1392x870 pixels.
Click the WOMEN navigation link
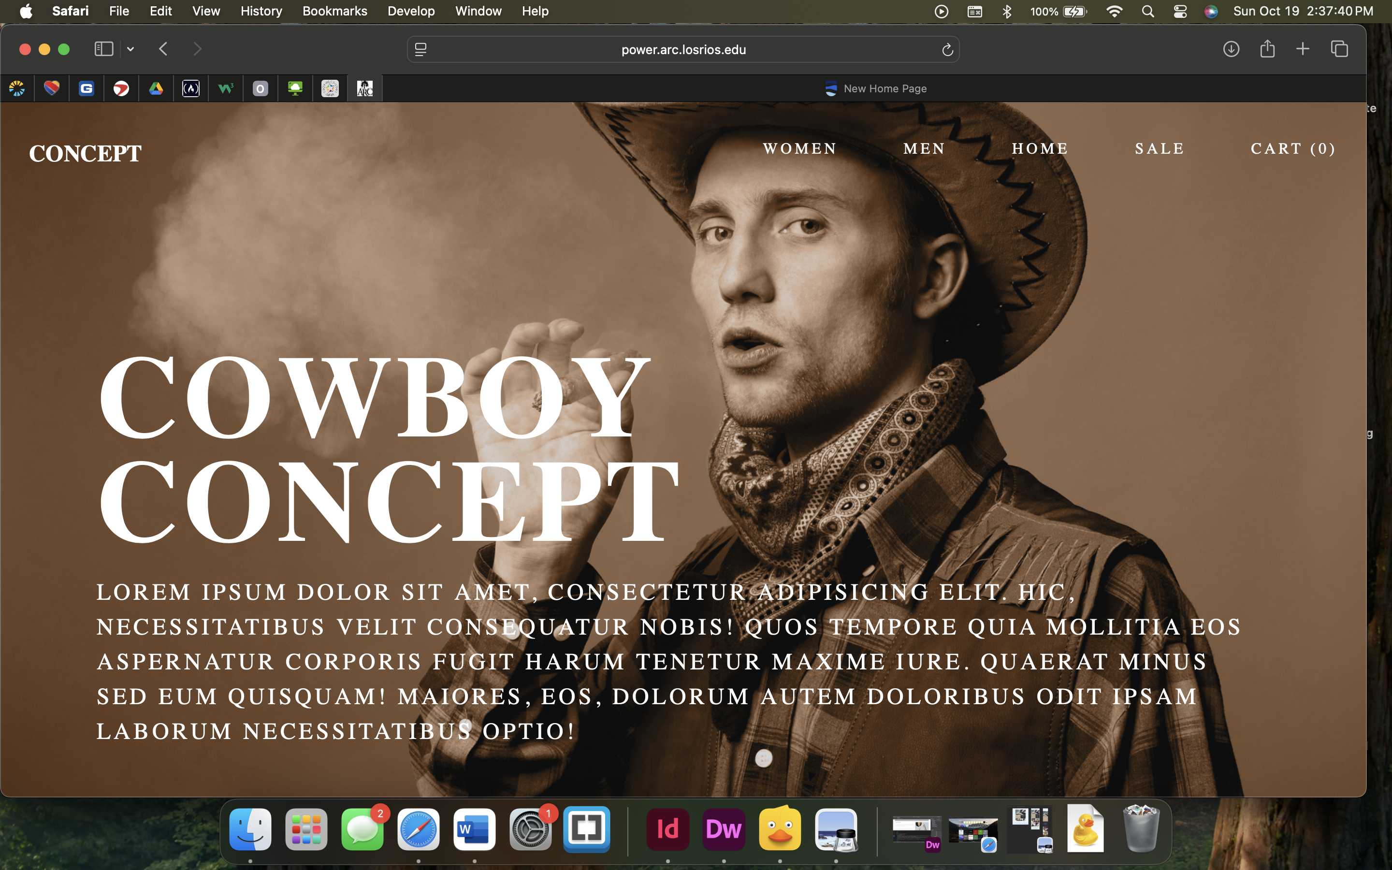[799, 149]
